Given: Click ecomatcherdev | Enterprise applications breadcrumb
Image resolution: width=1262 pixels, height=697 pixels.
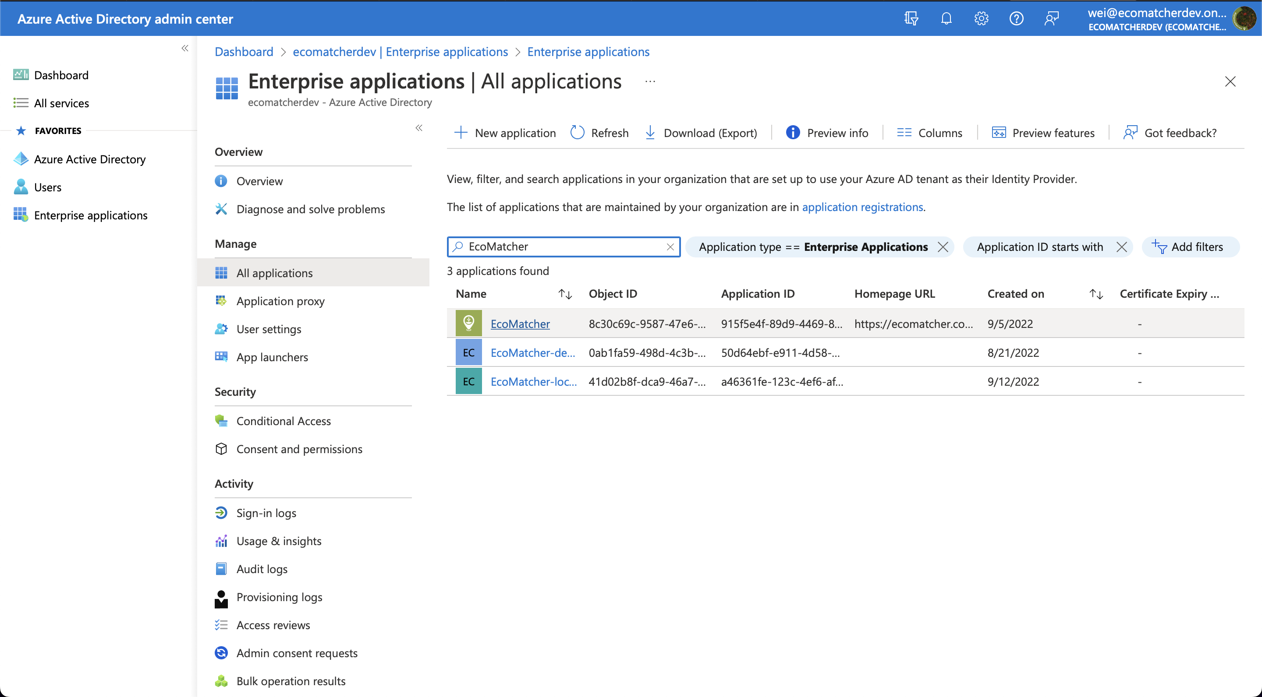Looking at the screenshot, I should point(400,51).
